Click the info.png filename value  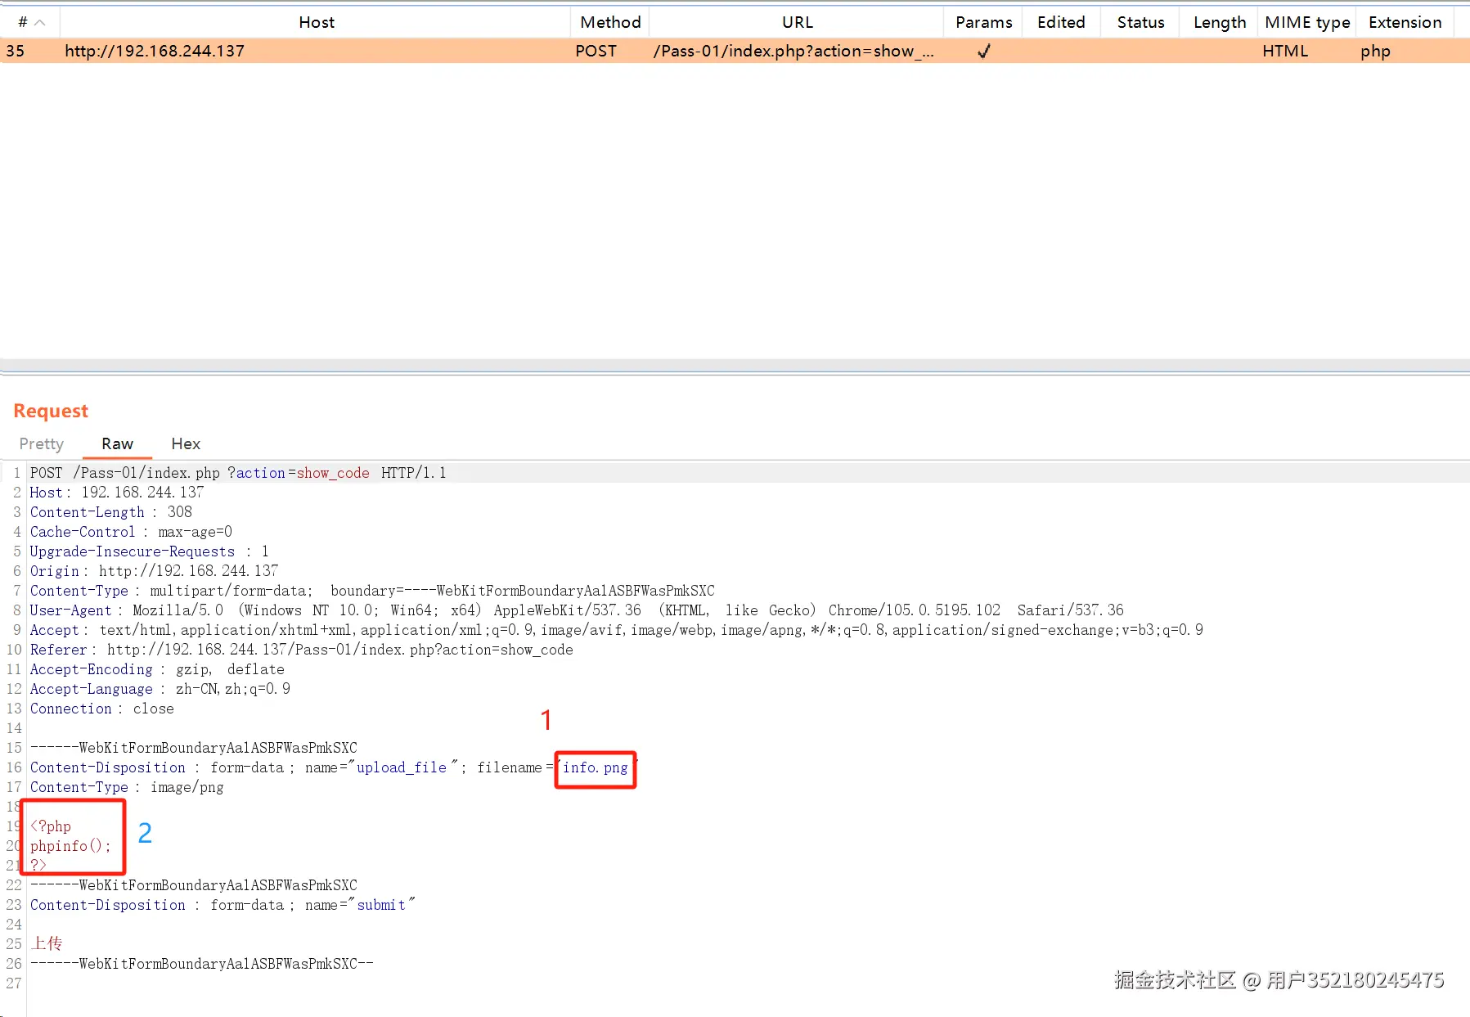click(596, 767)
